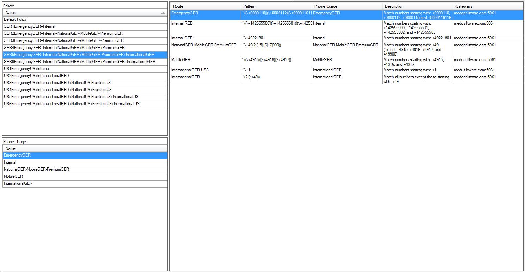Click description 'Match numbers starting with: +49221801'

(x=418, y=38)
